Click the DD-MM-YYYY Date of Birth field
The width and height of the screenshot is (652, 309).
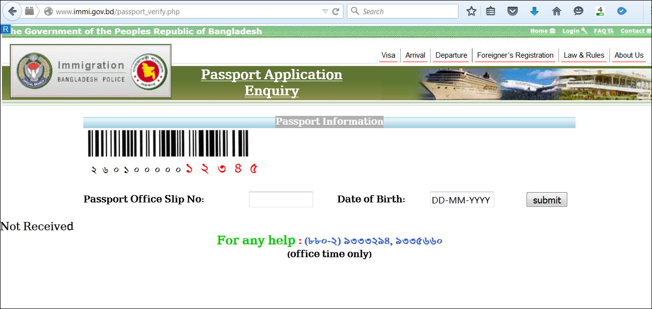(x=461, y=199)
